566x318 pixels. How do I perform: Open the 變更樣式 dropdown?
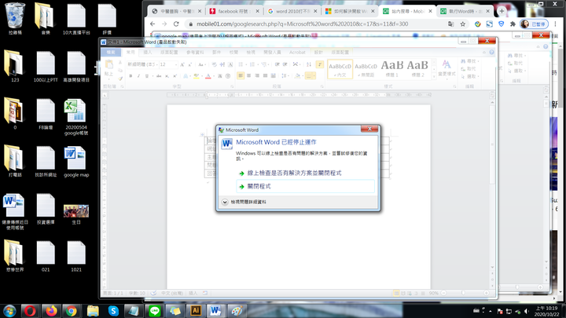click(447, 68)
